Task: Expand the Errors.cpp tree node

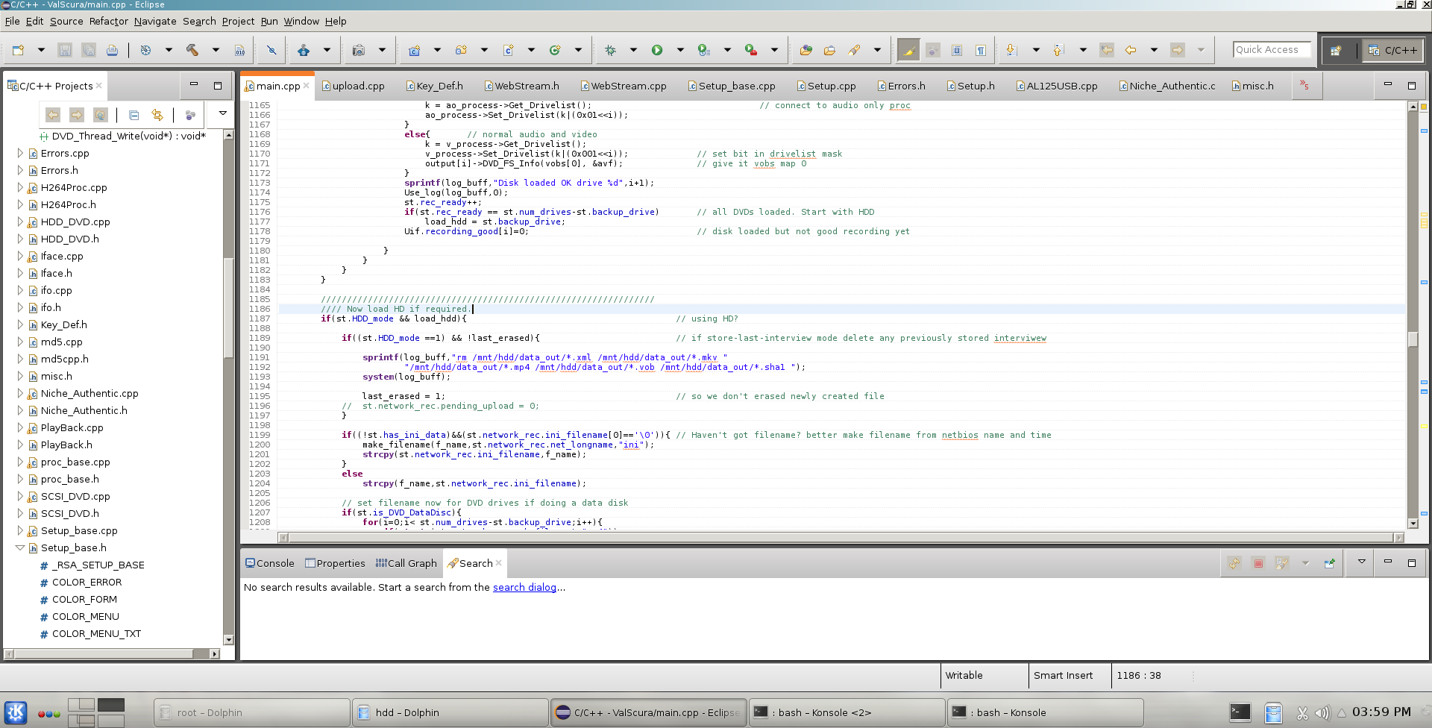Action: pos(20,153)
